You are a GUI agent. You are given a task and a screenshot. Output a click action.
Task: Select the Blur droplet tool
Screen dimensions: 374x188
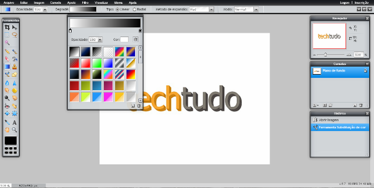pos(7,83)
